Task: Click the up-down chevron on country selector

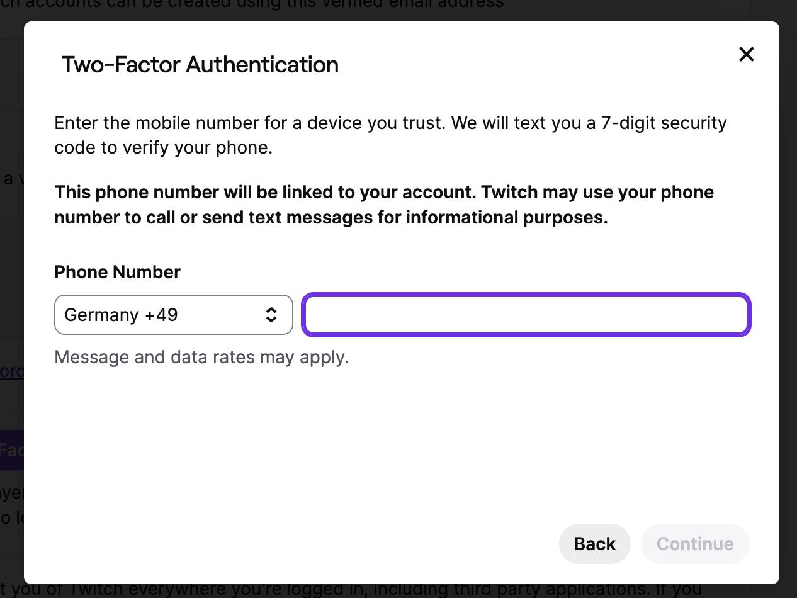Action: pos(271,315)
